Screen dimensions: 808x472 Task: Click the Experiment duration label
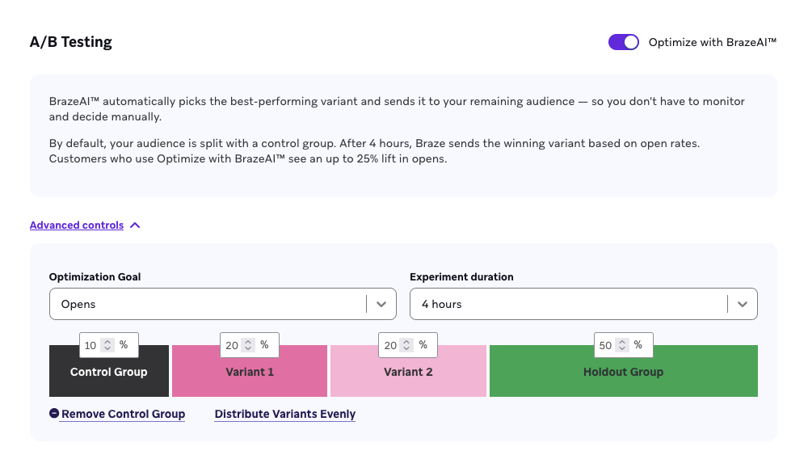click(x=461, y=276)
